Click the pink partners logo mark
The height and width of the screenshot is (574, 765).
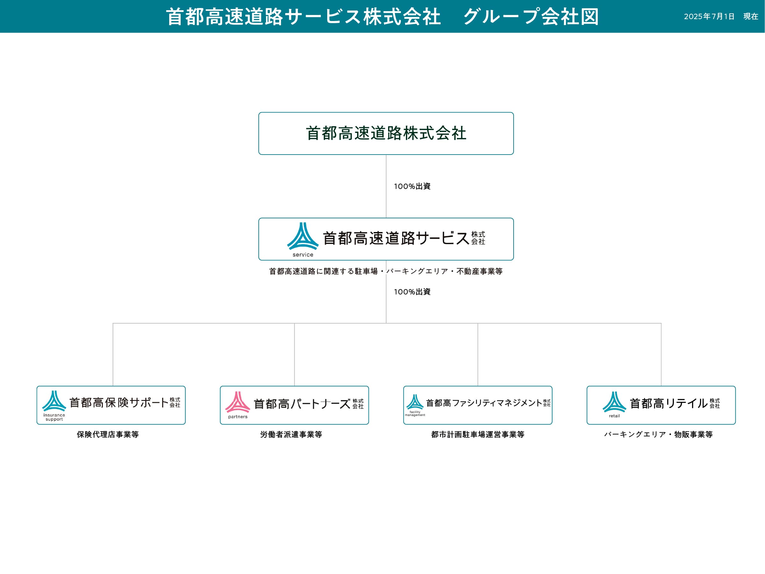(x=237, y=401)
